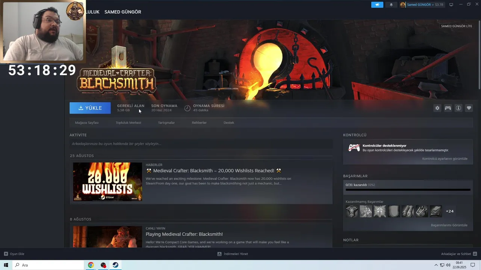481x270 pixels.
Task: Open the red round taskbar app icon
Action: pos(103,265)
